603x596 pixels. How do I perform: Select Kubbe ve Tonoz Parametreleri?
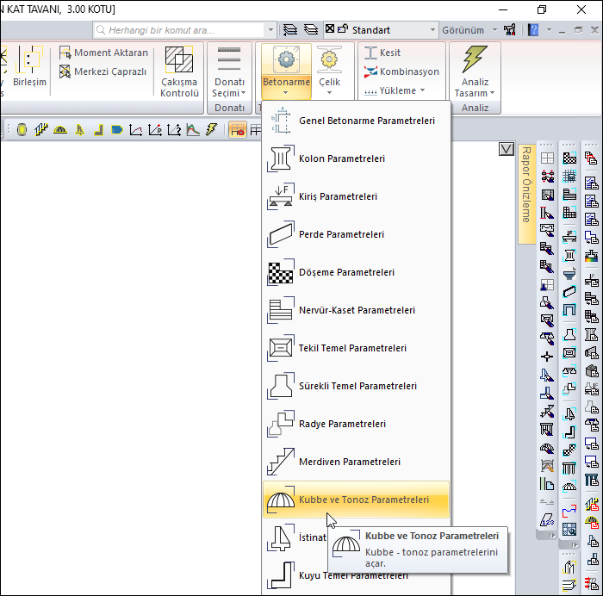click(x=363, y=500)
